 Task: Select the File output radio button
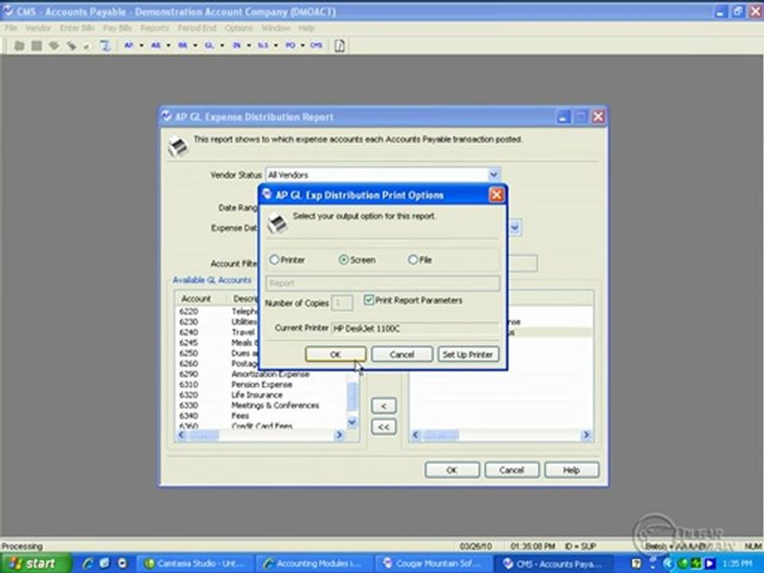(413, 259)
